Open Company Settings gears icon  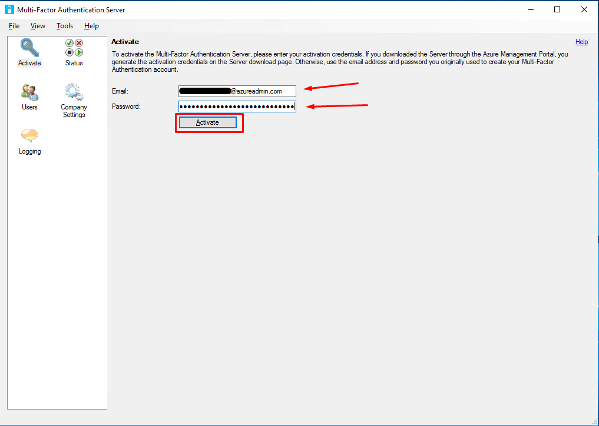pyautogui.click(x=74, y=92)
